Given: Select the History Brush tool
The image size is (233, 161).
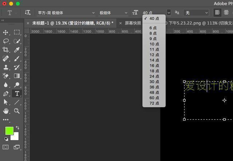Looking at the screenshot, I should tap(17, 67).
